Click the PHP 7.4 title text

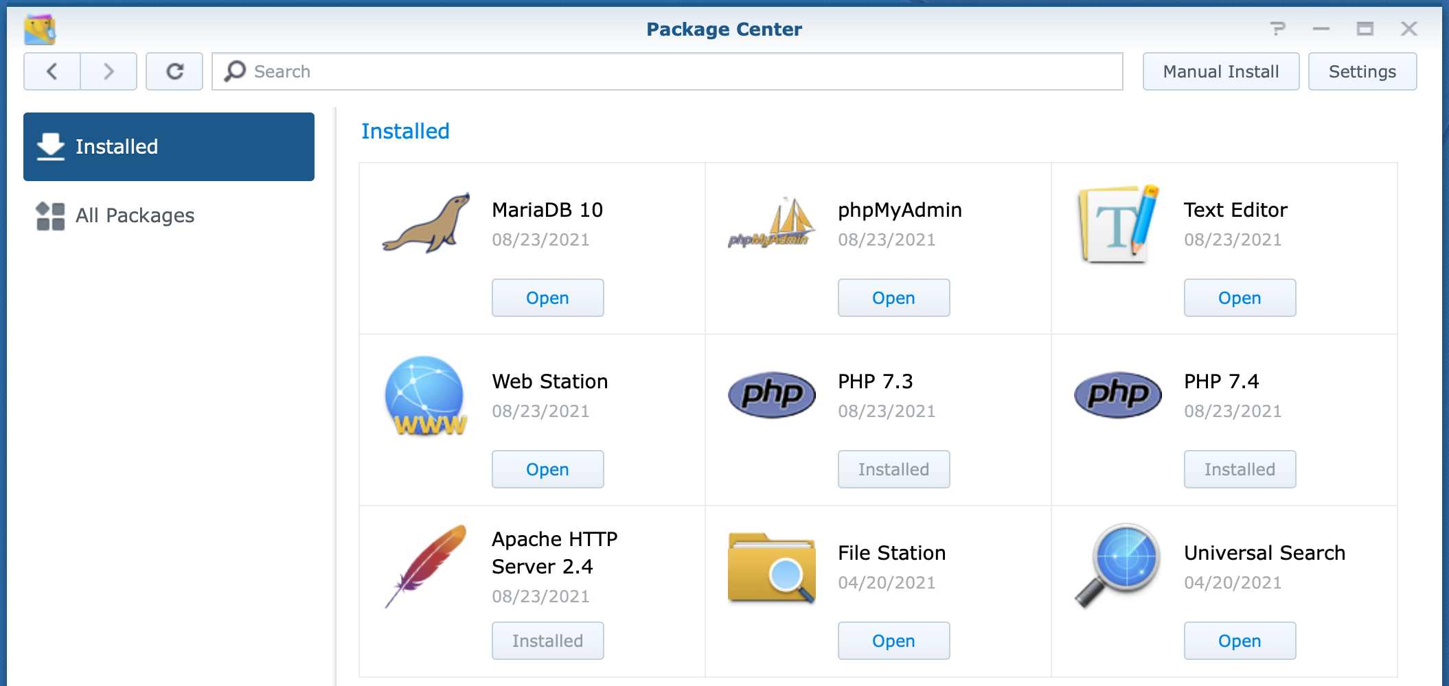tap(1222, 381)
